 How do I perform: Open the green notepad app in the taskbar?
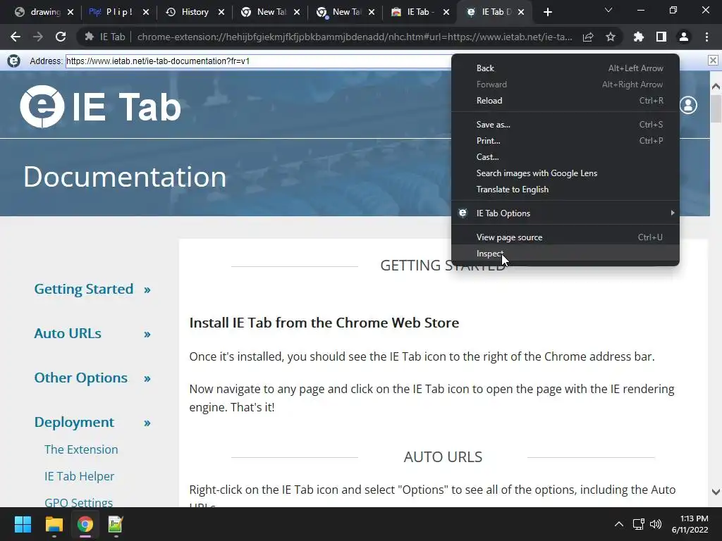pyautogui.click(x=116, y=524)
